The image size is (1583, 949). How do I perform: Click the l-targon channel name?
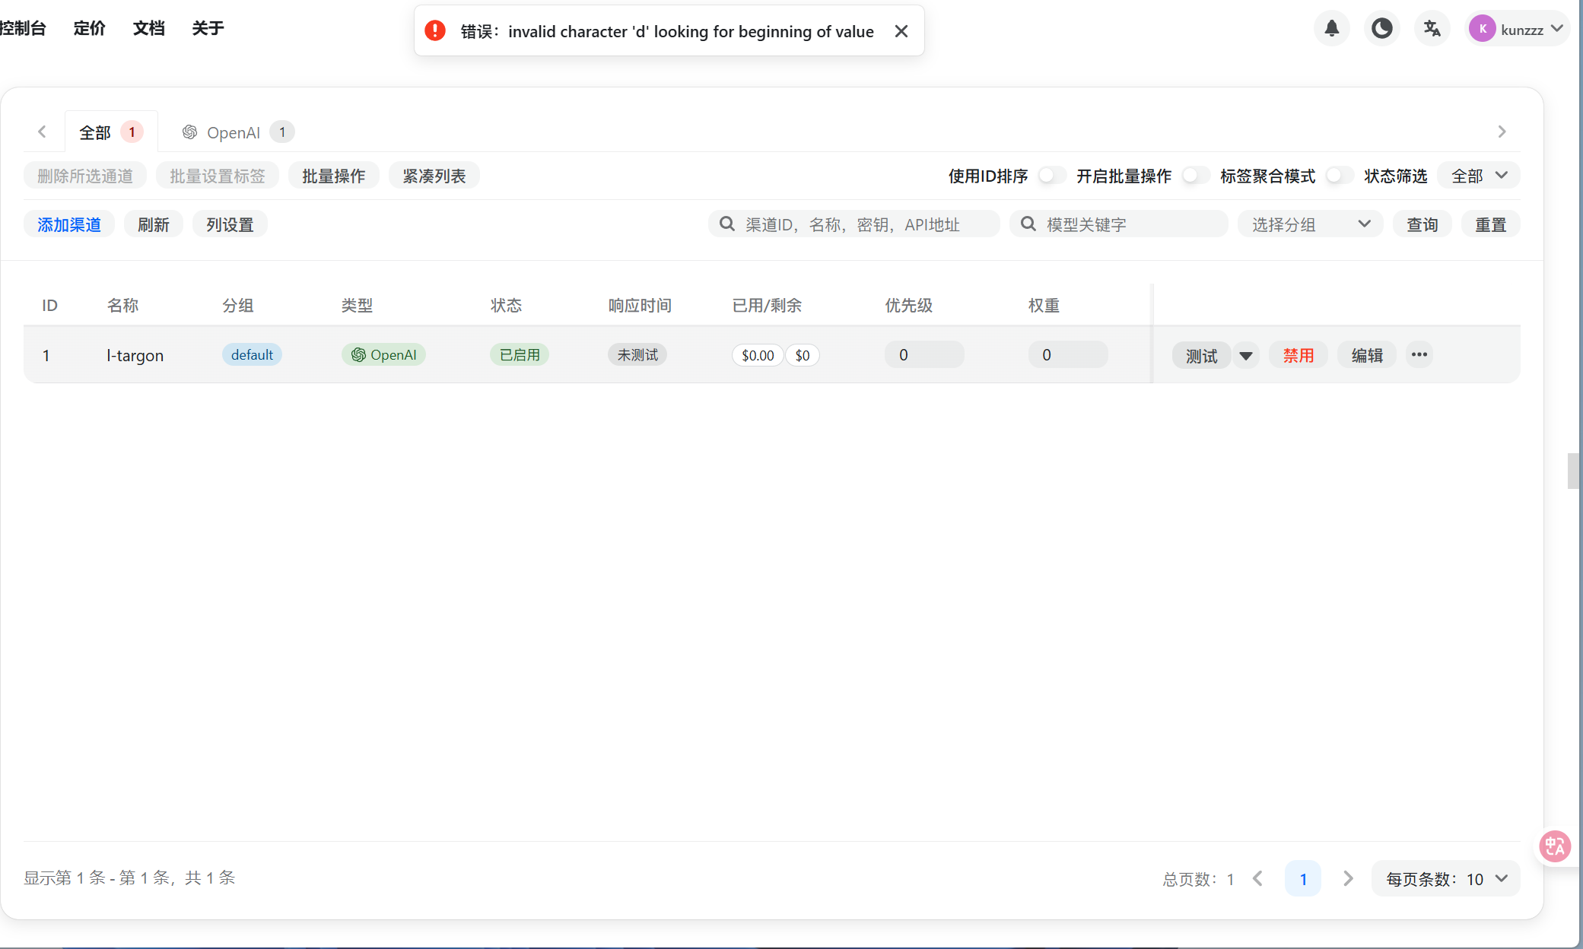coord(135,355)
